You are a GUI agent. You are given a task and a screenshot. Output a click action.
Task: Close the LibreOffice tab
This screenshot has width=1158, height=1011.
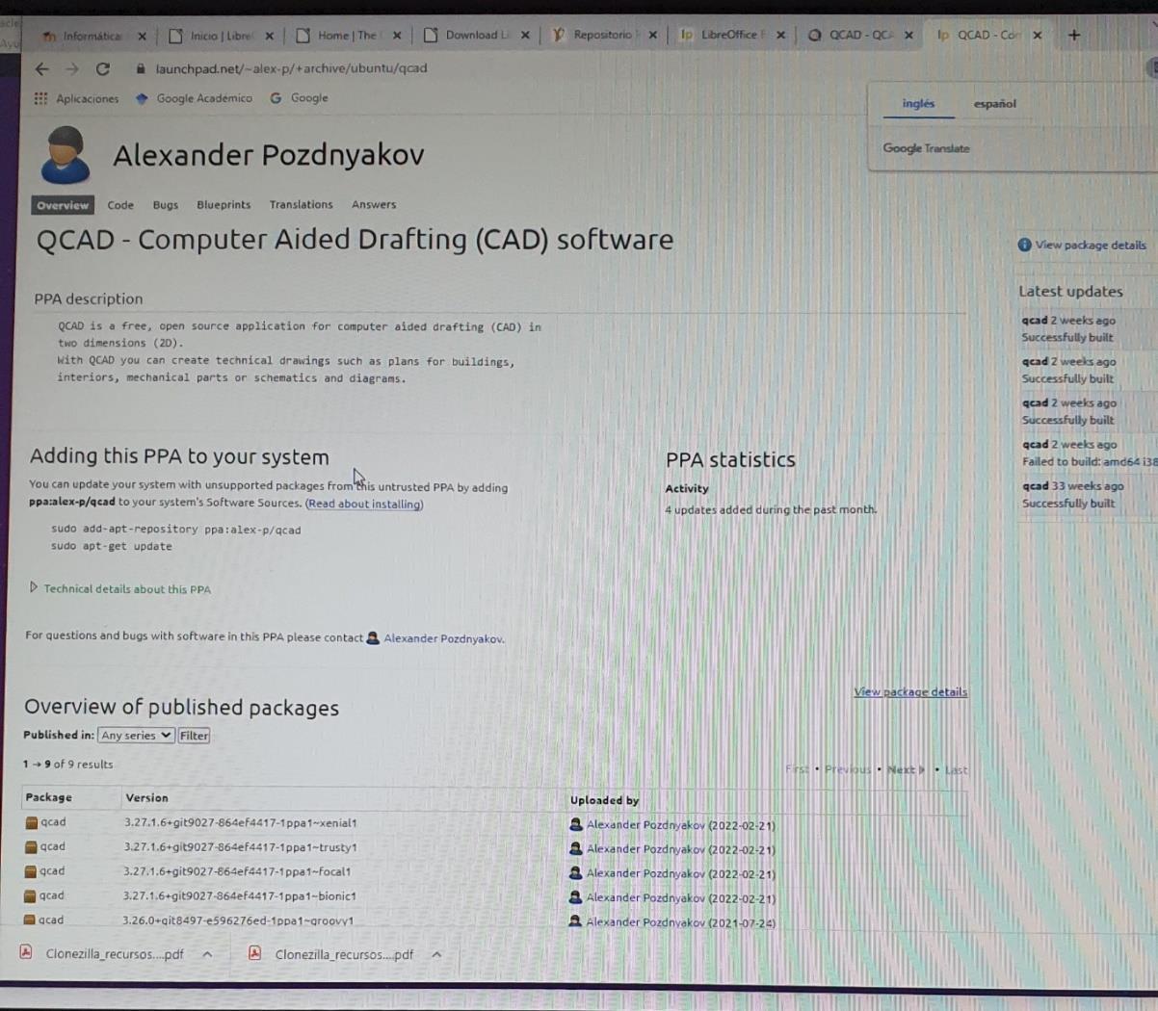click(781, 35)
